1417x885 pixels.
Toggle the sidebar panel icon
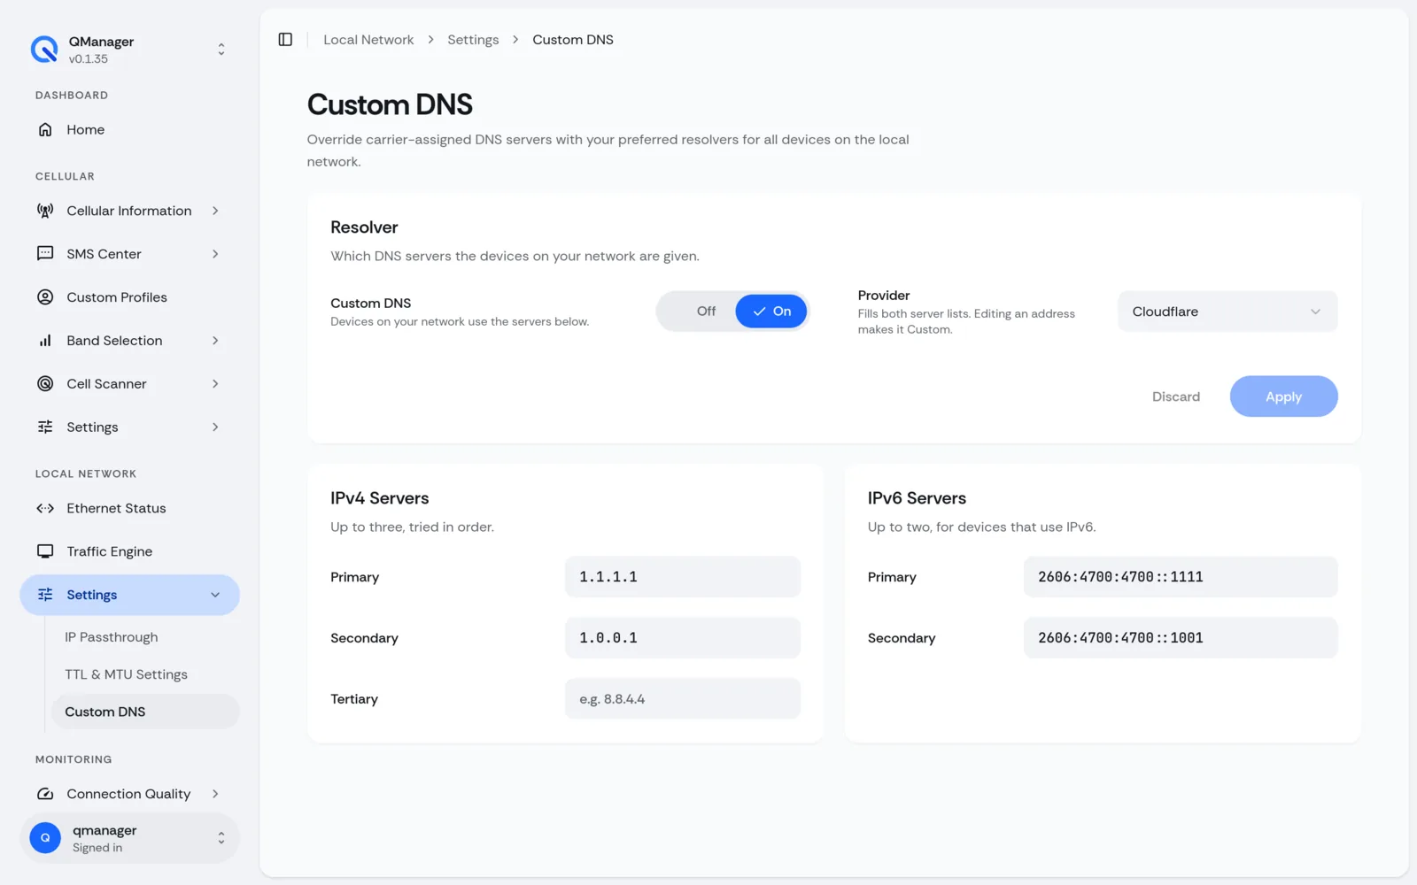pyautogui.click(x=285, y=40)
